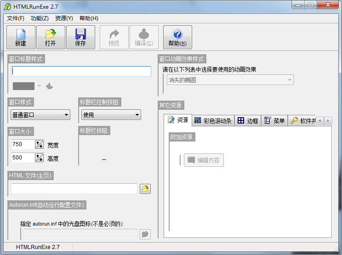Click the HTML 文件(主页) path input field
342x255 pixels.
click(74, 188)
